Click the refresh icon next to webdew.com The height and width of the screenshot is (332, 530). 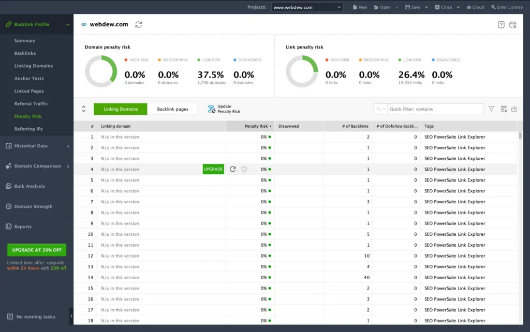click(x=138, y=25)
